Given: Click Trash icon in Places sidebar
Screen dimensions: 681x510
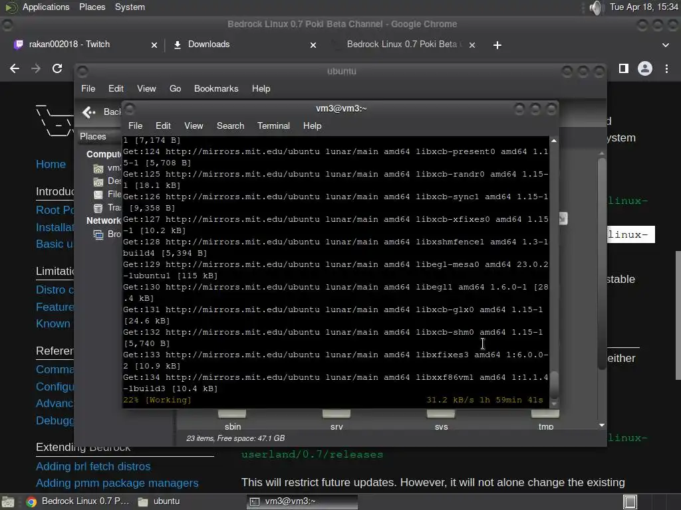Looking at the screenshot, I should (x=98, y=208).
